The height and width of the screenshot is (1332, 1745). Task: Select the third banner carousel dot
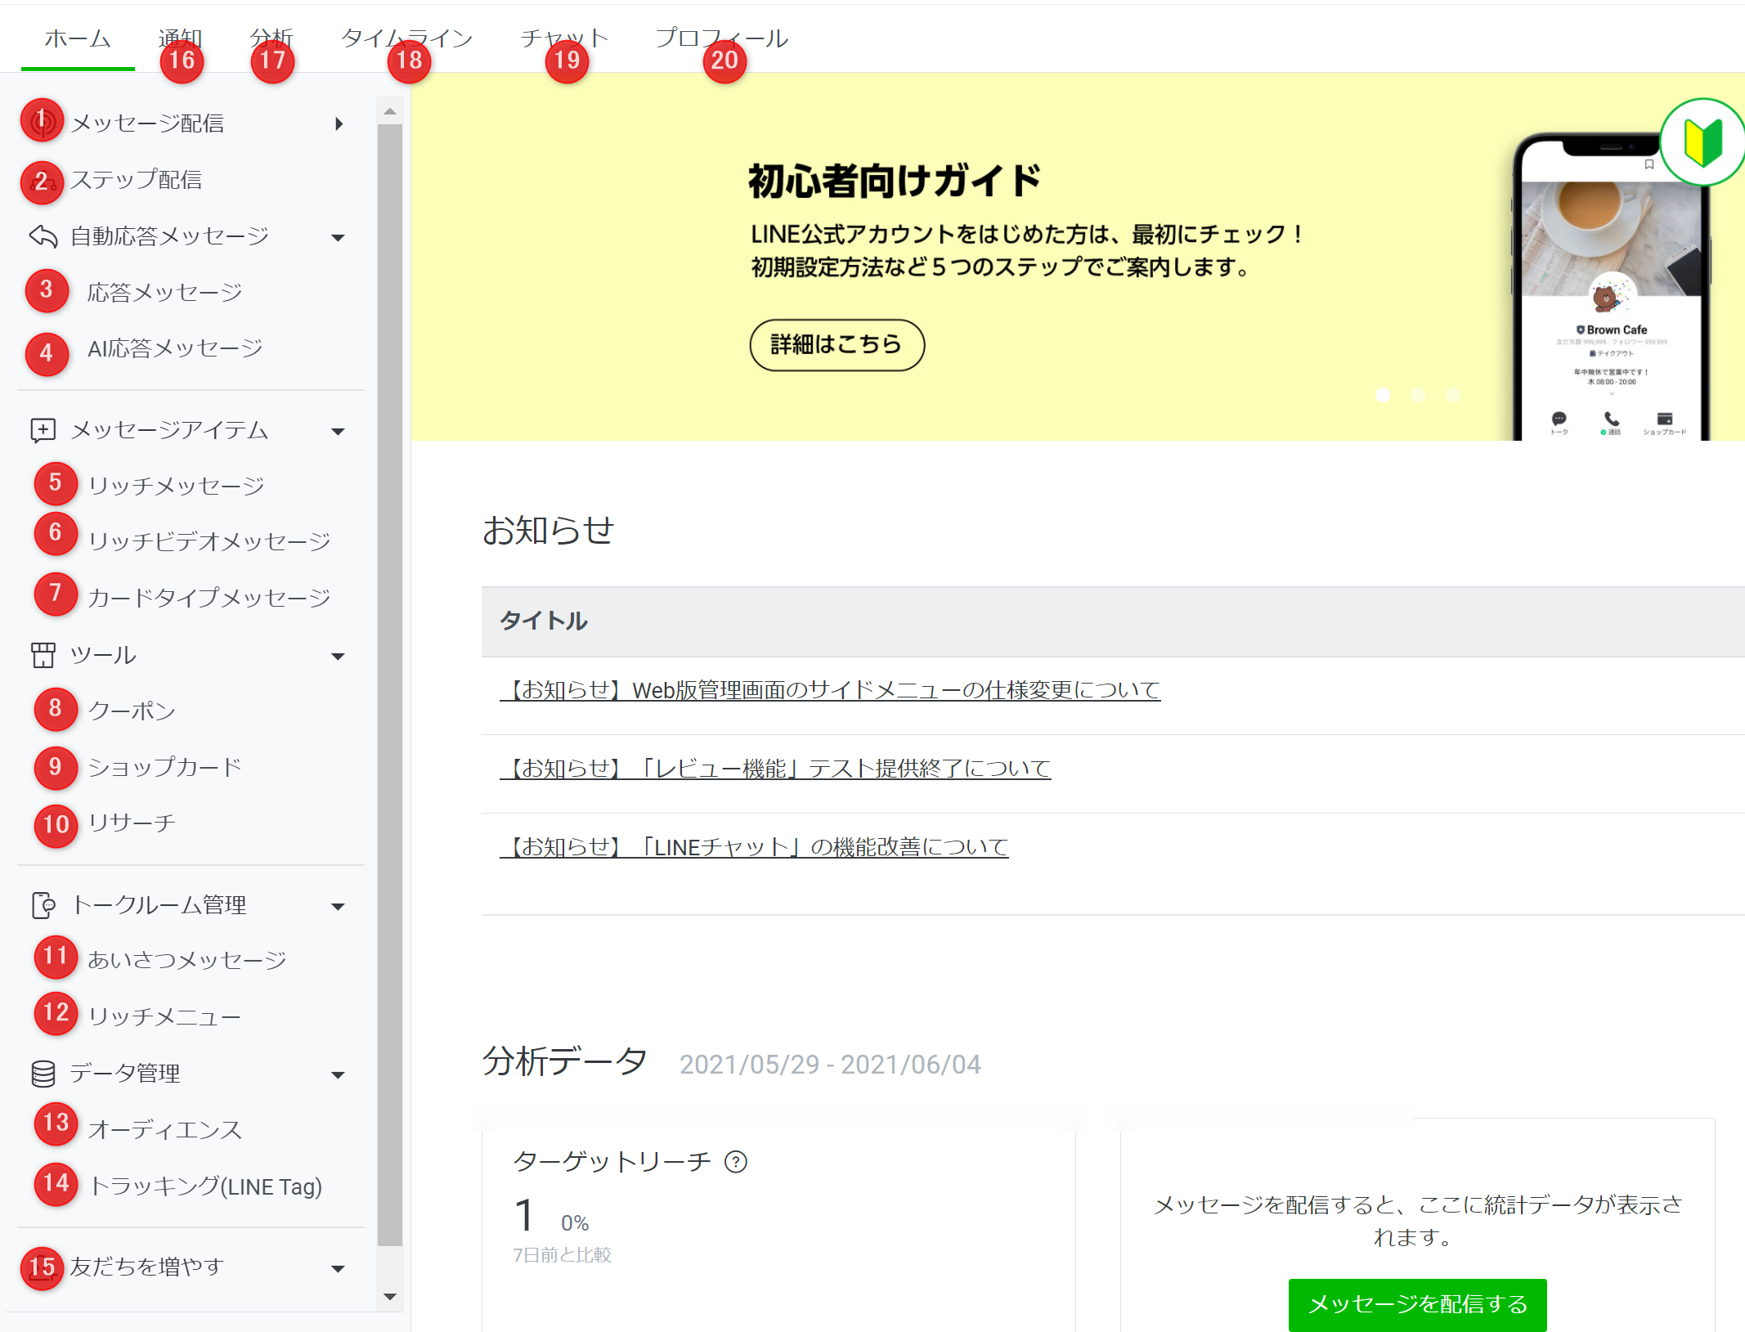1453,395
